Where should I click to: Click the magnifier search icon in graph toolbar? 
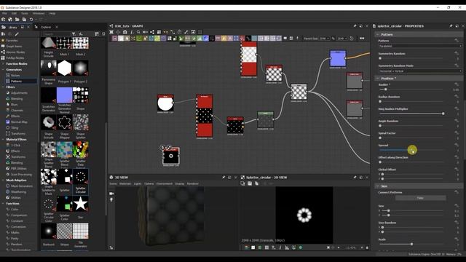tap(138, 32)
